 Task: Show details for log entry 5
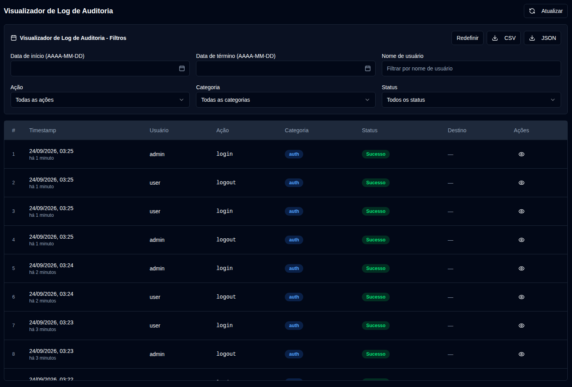[521, 268]
